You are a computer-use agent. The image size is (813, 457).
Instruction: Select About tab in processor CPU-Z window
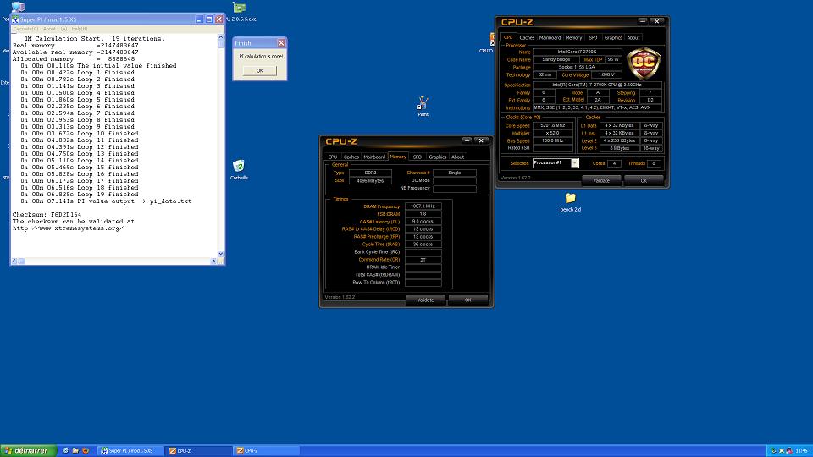[x=633, y=37]
